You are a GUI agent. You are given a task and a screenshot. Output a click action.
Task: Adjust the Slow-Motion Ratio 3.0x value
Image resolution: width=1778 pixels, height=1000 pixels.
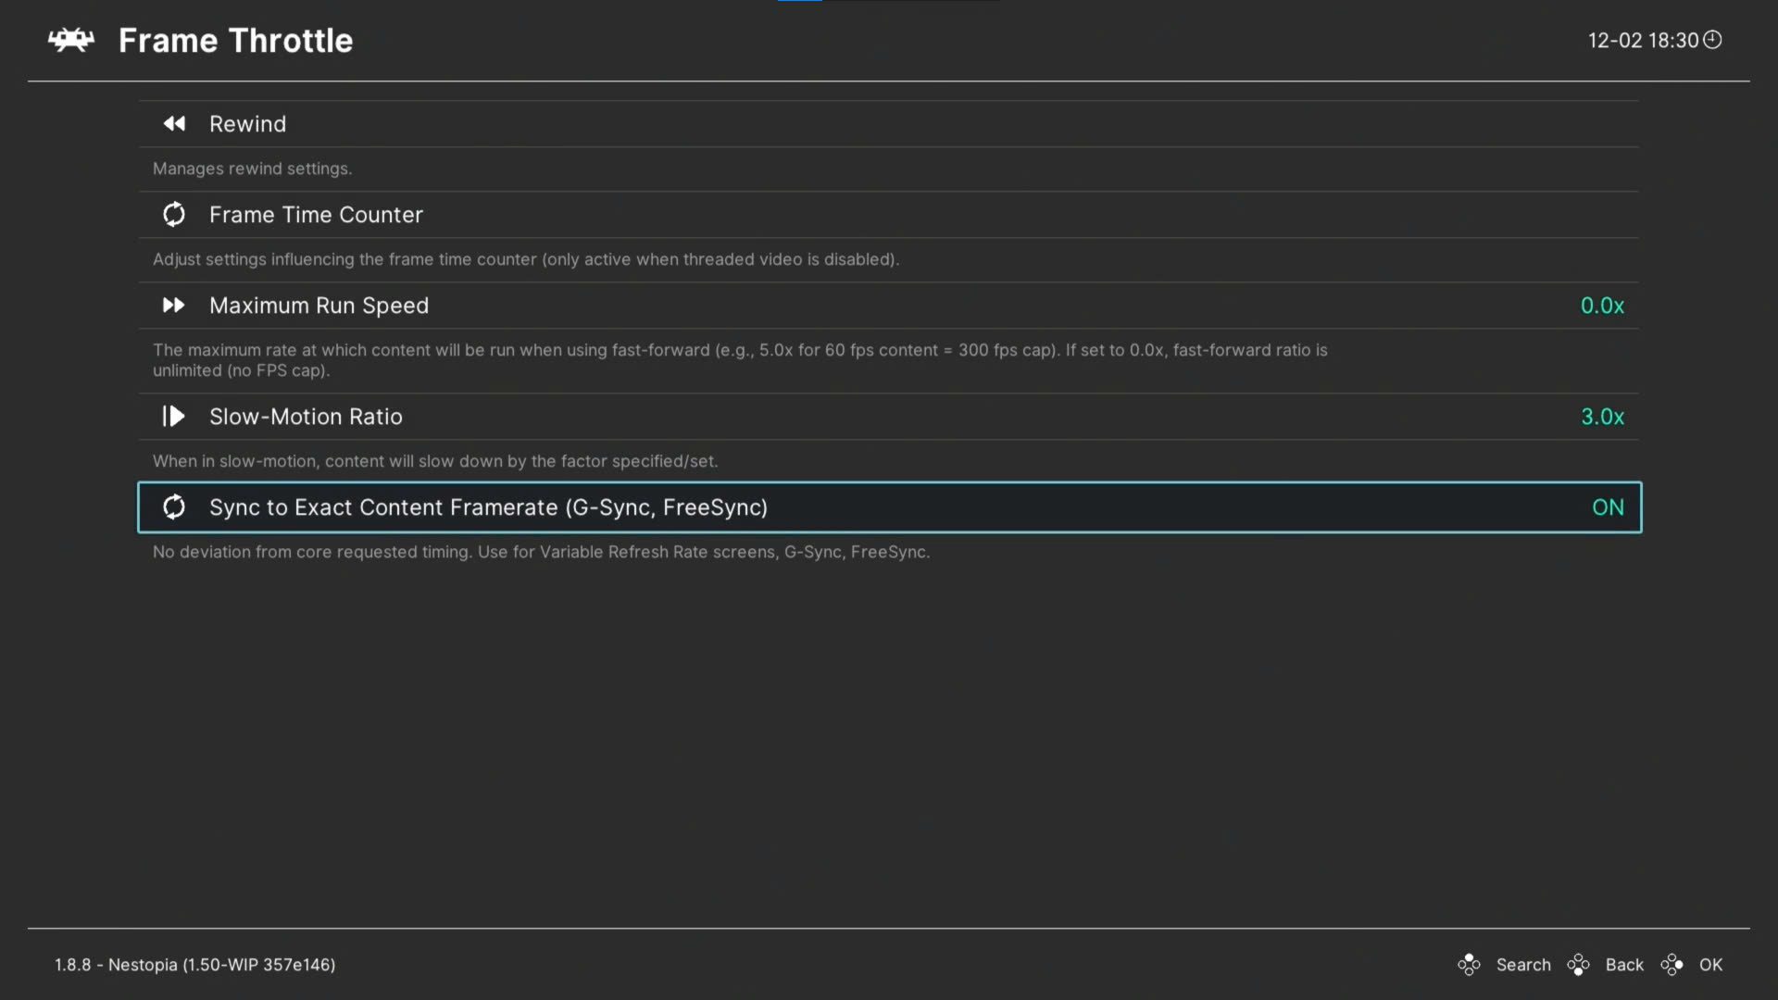tap(1602, 417)
